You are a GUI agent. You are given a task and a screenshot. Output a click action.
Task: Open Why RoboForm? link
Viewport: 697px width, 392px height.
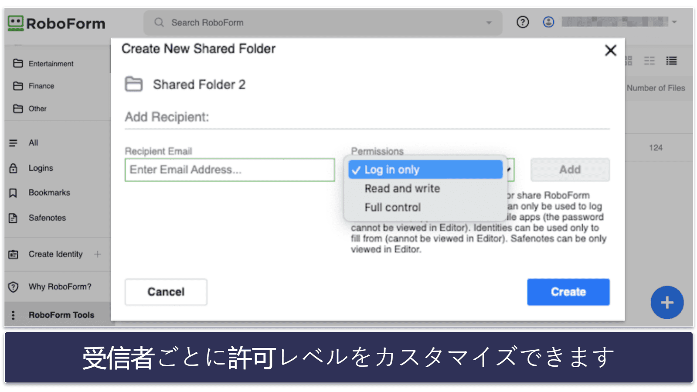(x=60, y=286)
